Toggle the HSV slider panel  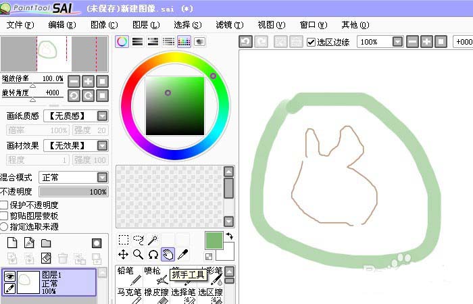(x=153, y=42)
